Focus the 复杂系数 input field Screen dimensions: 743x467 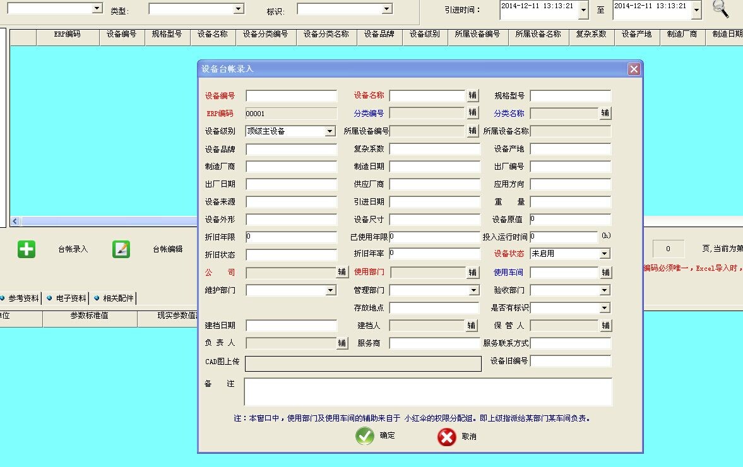[x=434, y=149]
